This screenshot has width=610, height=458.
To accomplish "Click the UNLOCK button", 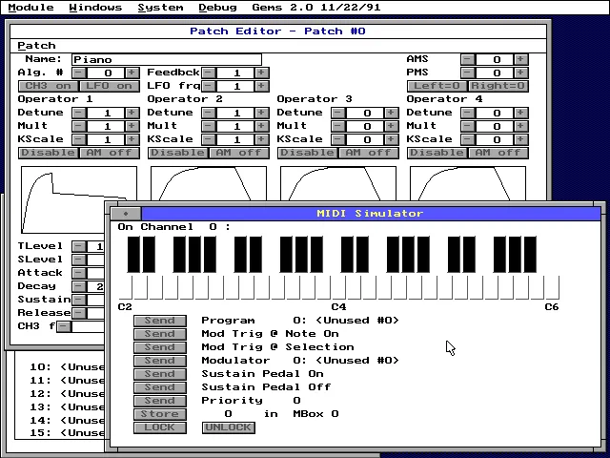I will (229, 427).
